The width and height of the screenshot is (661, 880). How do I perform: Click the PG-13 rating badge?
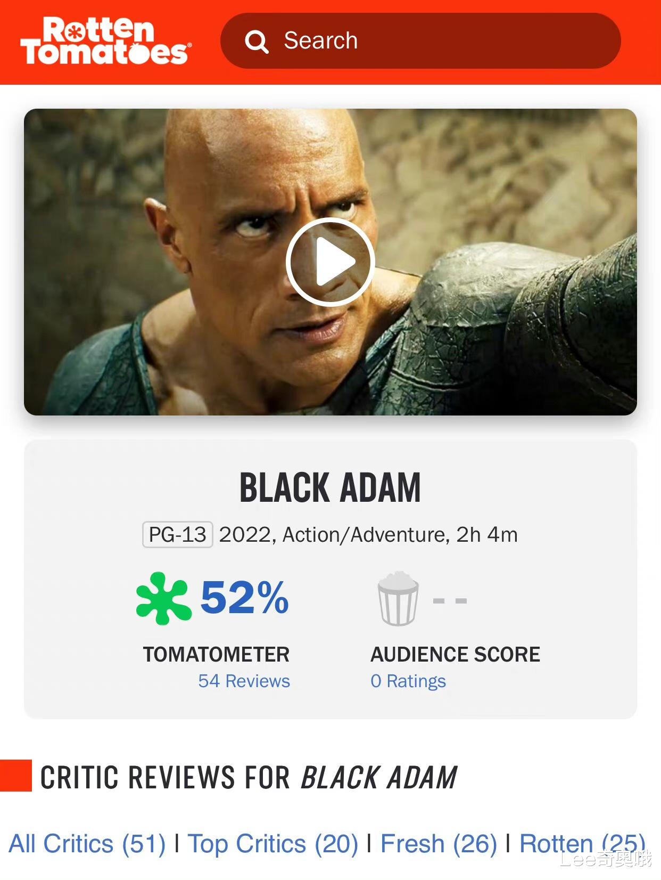[178, 534]
